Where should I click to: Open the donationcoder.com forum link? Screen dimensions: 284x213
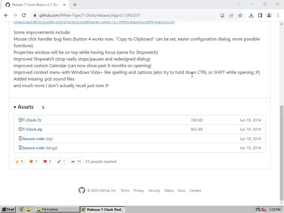pos(94,22)
